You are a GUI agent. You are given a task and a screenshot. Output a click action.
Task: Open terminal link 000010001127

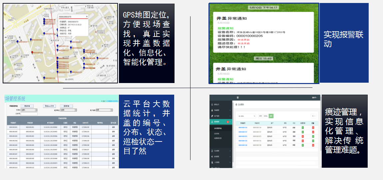[x=243, y=132]
